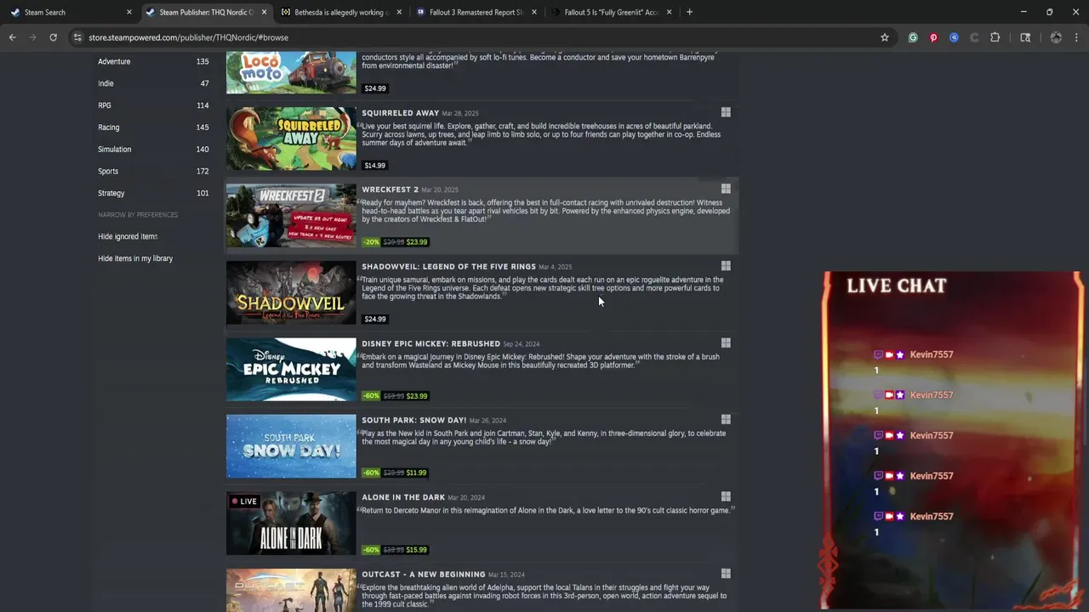
Task: Click the $15.99 Alone in the Dark price
Action: coord(417,550)
